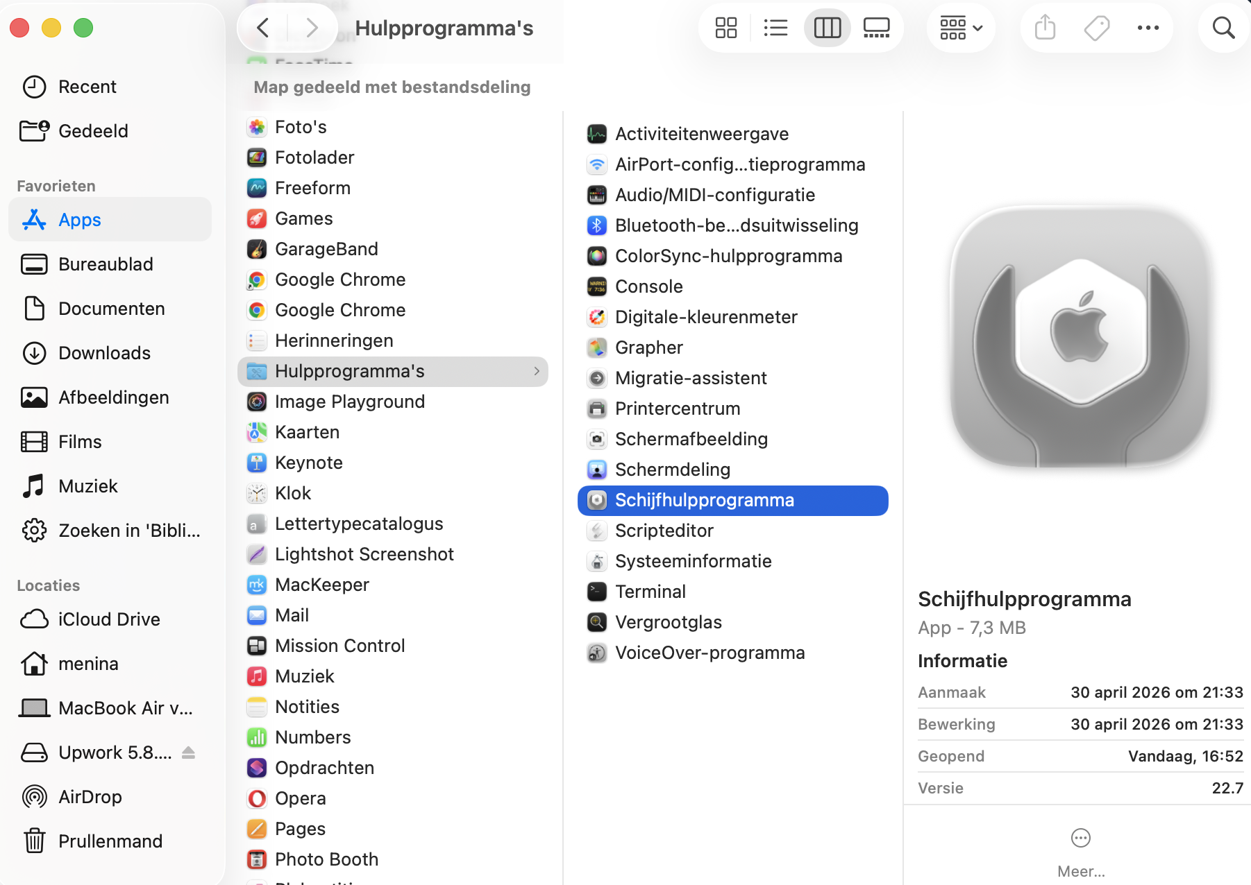Switch to list view in toolbar

pyautogui.click(x=775, y=28)
